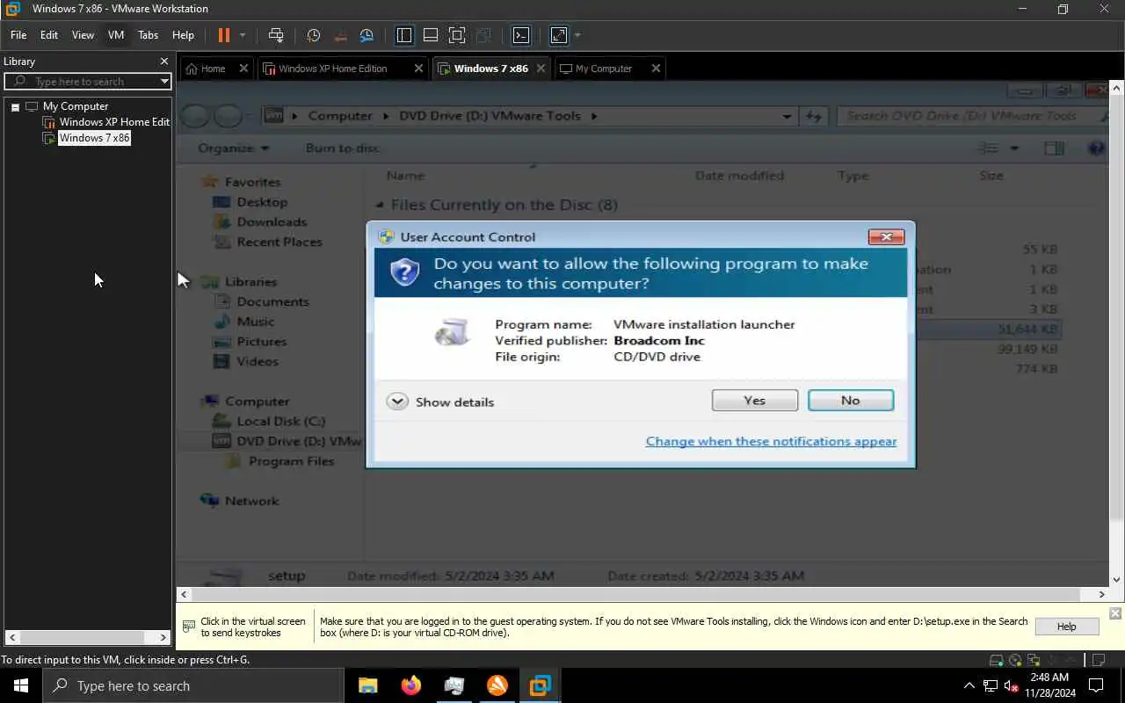Screen dimensions: 1125x703
Task: Click the stretch guest display icon
Action: [559, 35]
